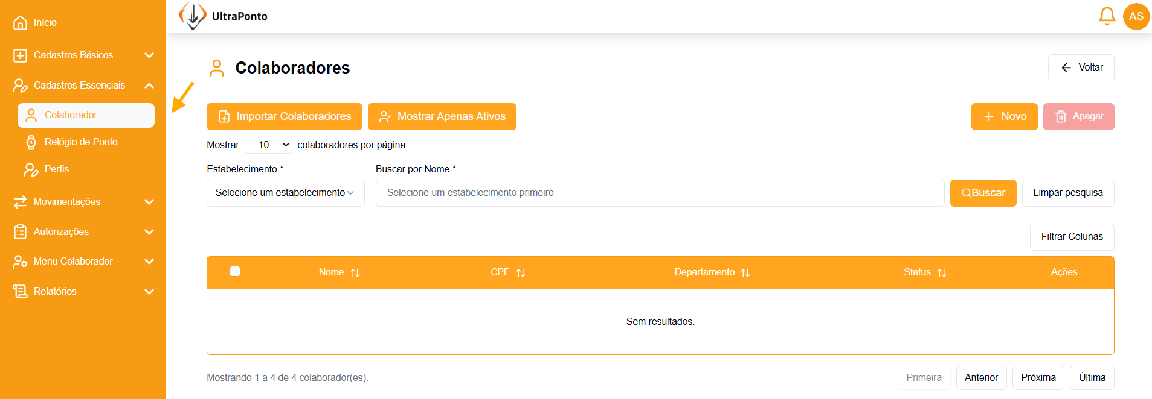Focus the Buscar por Nome input field
Viewport: 1152px width, 399px height.
click(660, 193)
